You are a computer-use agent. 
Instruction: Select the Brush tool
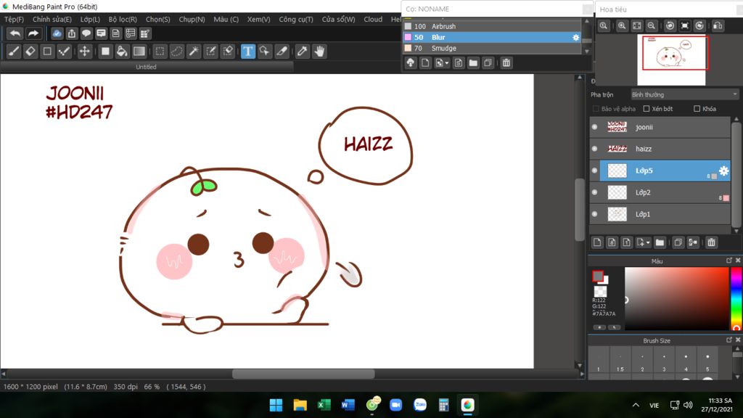[x=14, y=52]
